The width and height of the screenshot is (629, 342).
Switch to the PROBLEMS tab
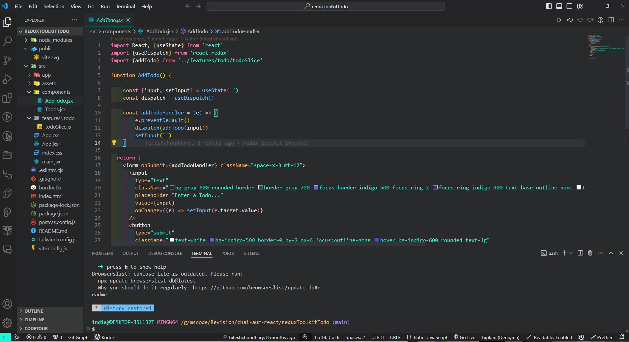102,253
